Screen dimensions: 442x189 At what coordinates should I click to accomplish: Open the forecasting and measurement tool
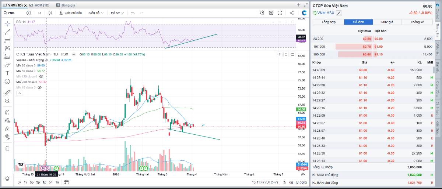tap(7, 57)
